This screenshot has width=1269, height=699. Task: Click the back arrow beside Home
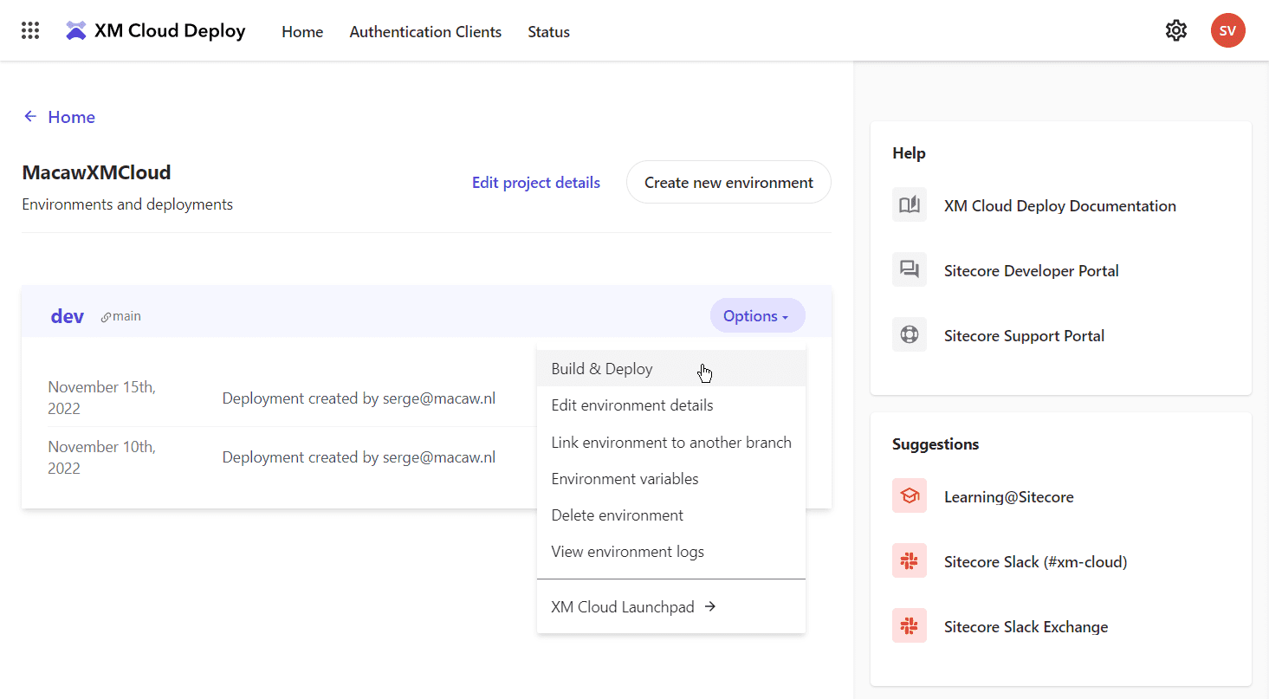(x=30, y=117)
